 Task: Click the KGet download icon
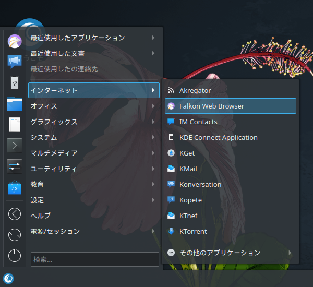pos(171,153)
